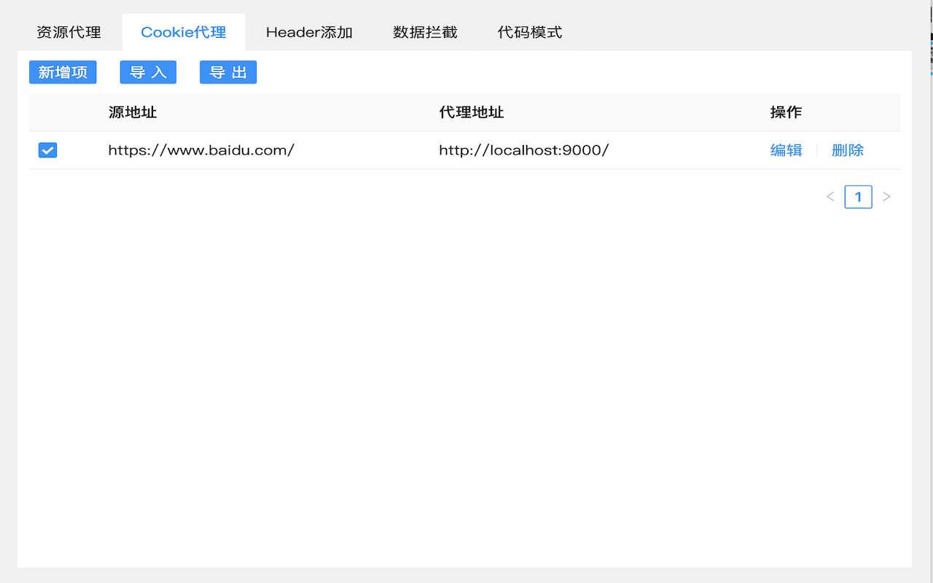Click 编辑 to edit the baidu.com rule
Screen dimensions: 933x583
click(786, 150)
